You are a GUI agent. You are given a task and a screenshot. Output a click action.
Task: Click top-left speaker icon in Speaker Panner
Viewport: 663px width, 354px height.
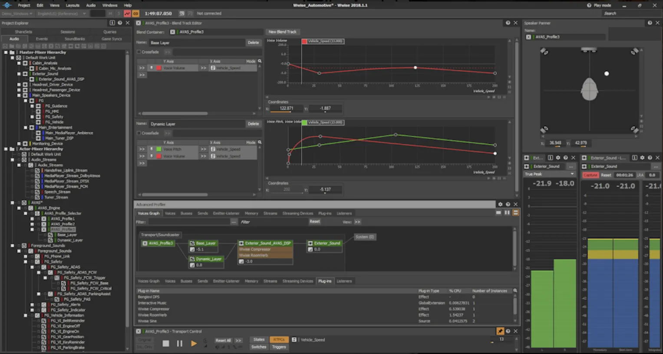pos(544,52)
